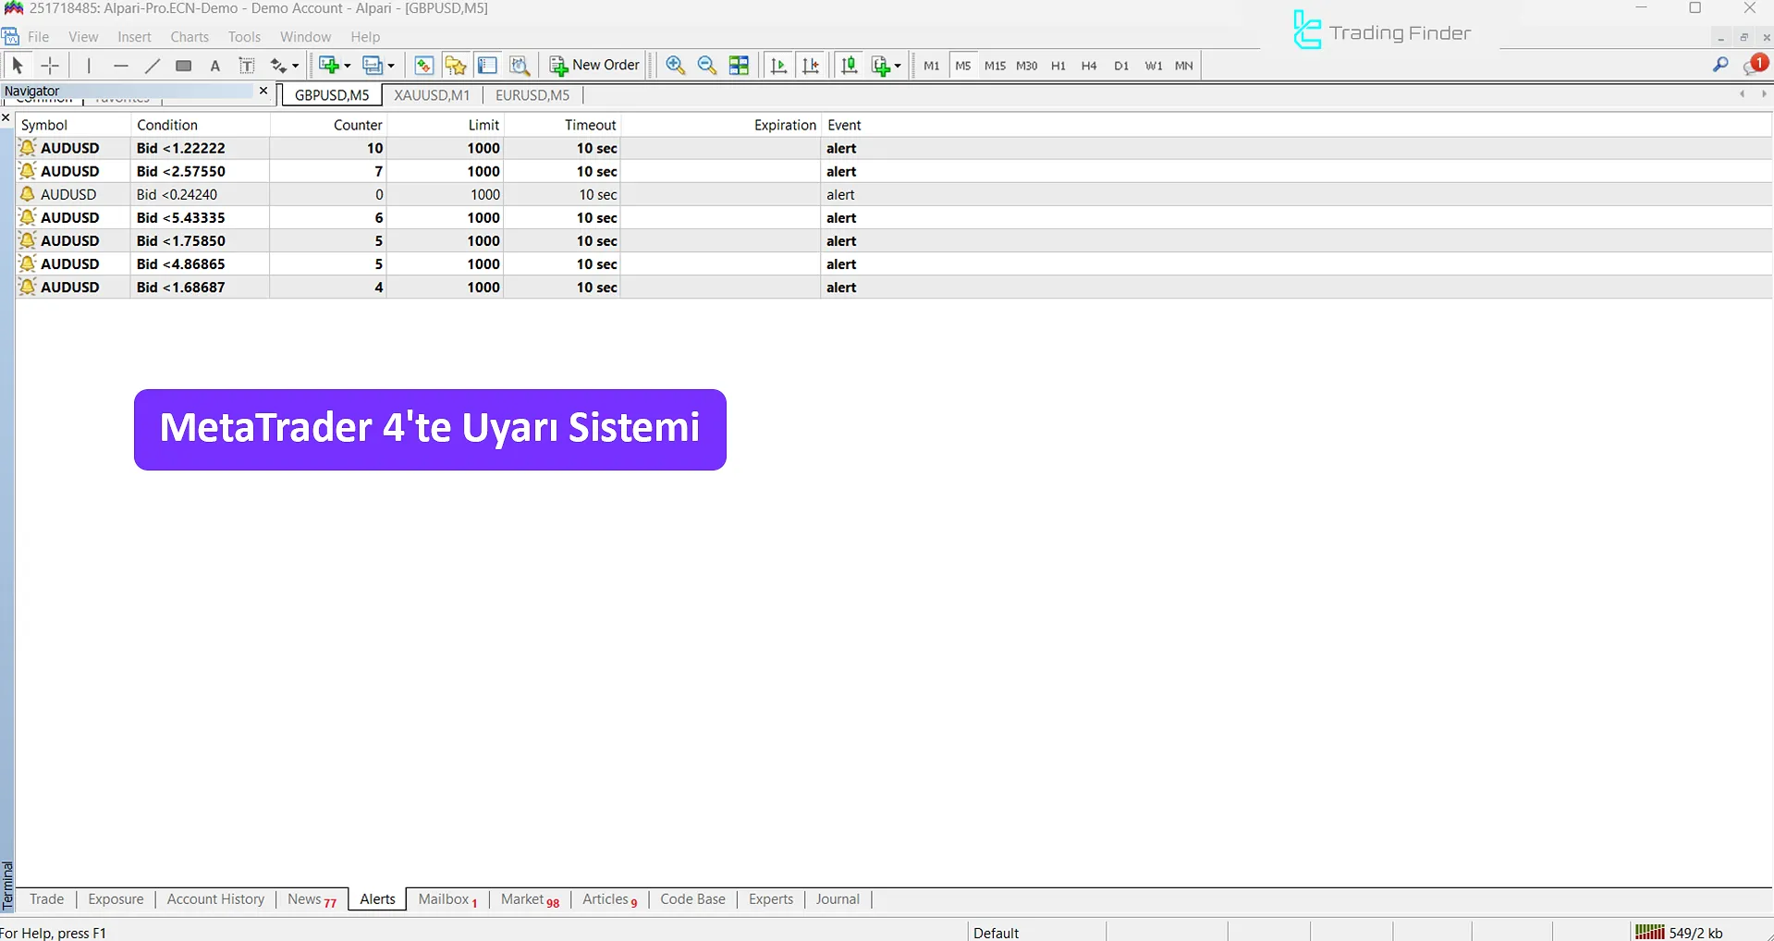
Task: Switch chart period to H4
Action: pos(1089,66)
